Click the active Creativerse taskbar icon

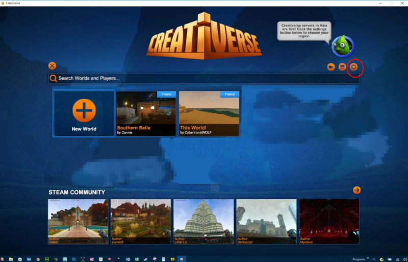[x=182, y=259]
